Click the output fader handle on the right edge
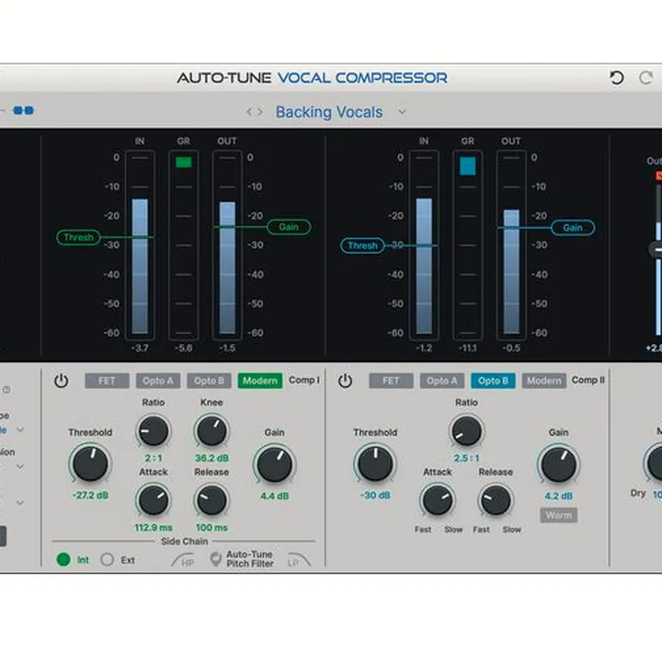662x662 pixels. click(656, 249)
